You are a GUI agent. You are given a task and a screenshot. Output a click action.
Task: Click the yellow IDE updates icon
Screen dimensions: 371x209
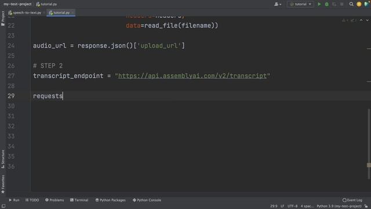click(x=359, y=4)
